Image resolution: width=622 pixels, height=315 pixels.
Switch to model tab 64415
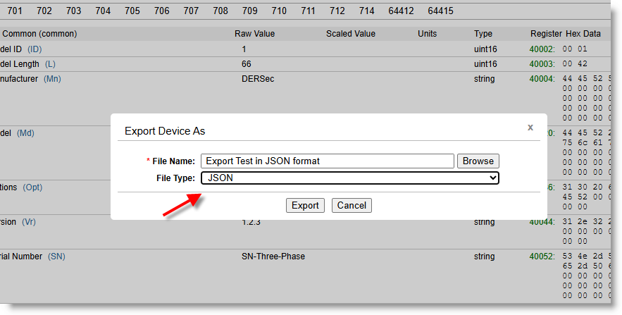[x=440, y=11]
